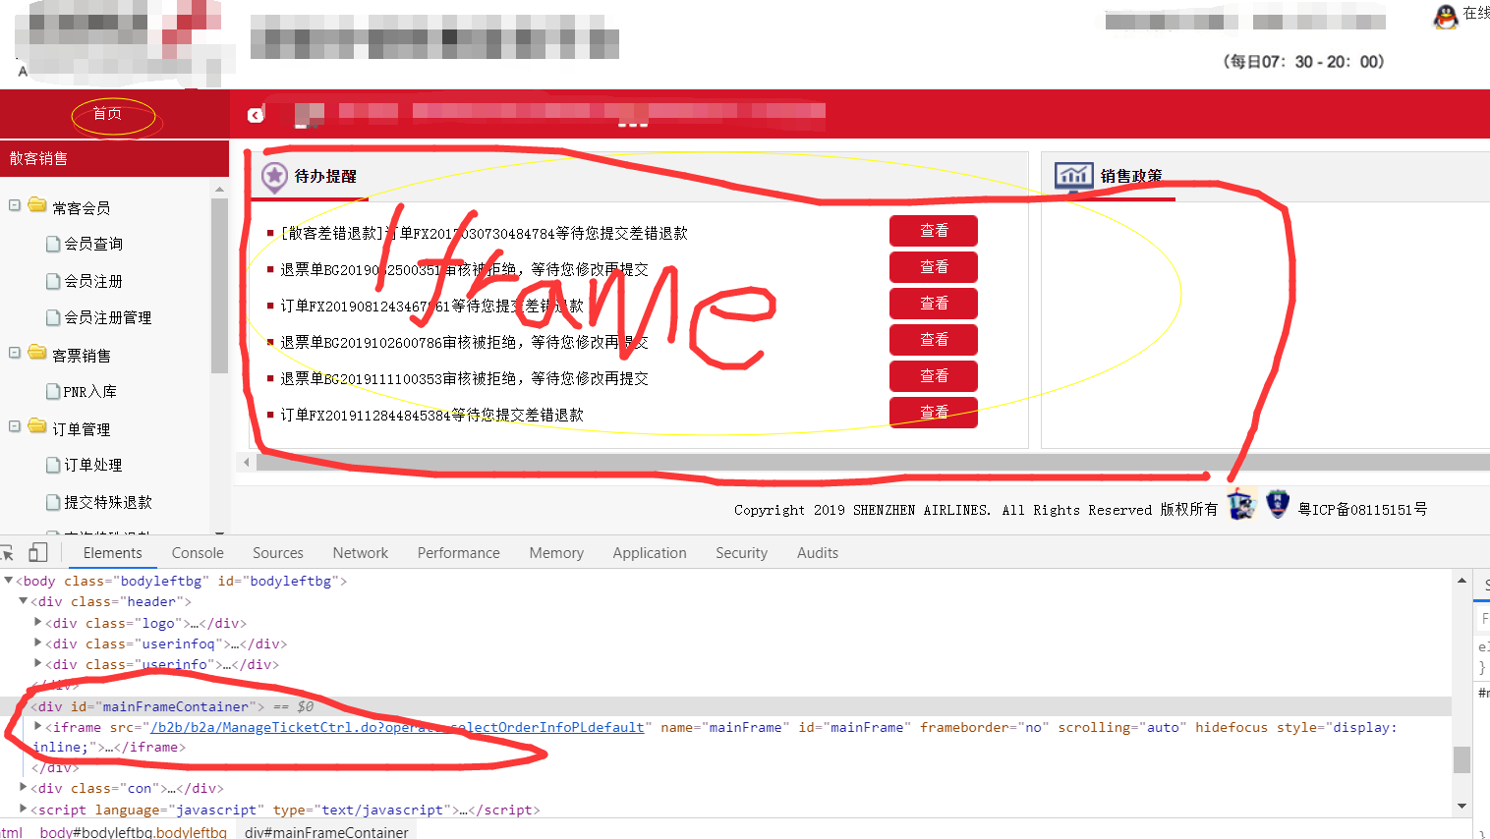Click the 首页 home navigation item
The width and height of the screenshot is (1490, 839).
(108, 114)
